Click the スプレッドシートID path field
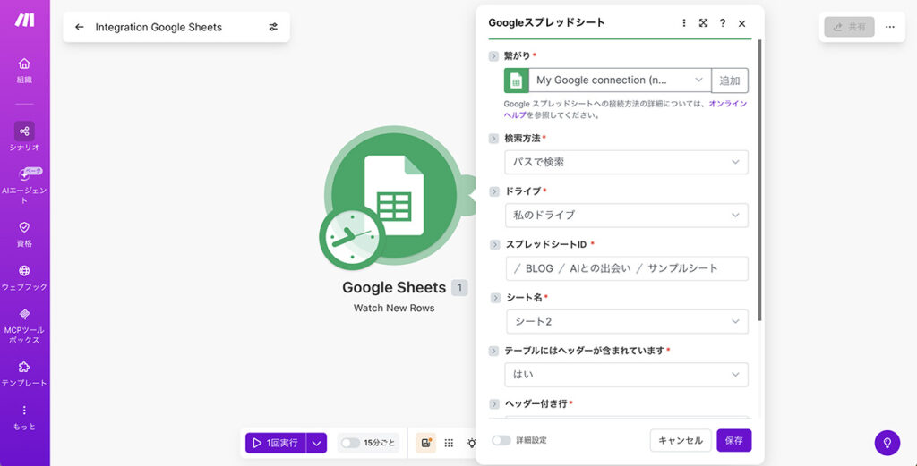917x466 pixels. click(626, 268)
